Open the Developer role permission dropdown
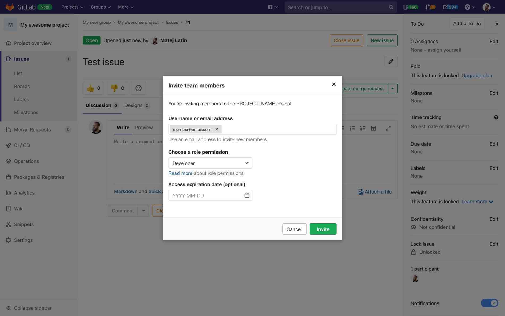Image resolution: width=505 pixels, height=316 pixels. point(210,163)
